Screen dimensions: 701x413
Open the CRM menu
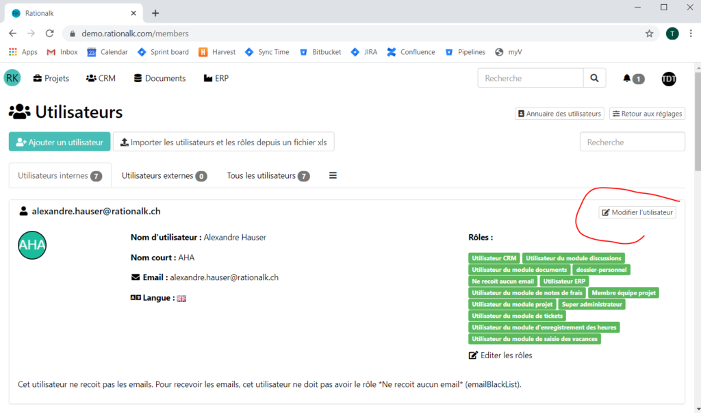(101, 78)
